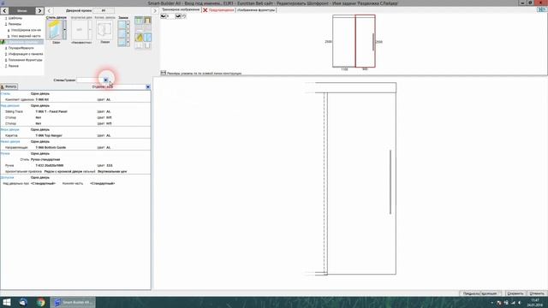Switch to the first 3D image tab

[181, 9]
